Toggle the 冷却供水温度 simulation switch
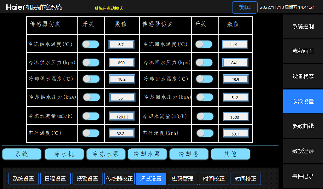The image size is (323, 189). pos(91,79)
